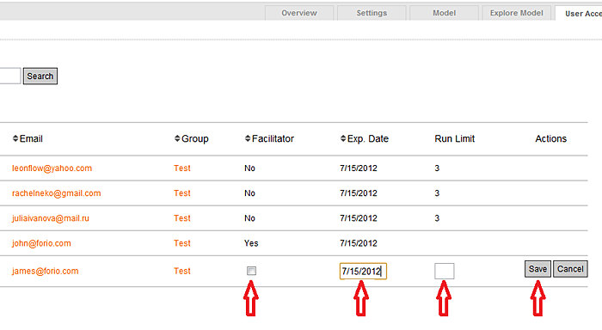This screenshot has width=602, height=330.
Task: Select Run Limit column header
Action: coord(455,138)
